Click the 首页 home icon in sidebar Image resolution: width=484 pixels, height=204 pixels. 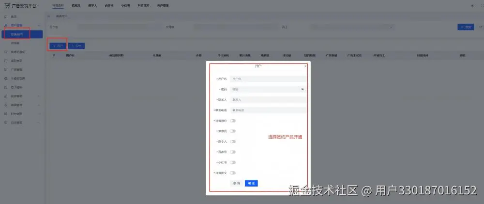(x=6, y=16)
